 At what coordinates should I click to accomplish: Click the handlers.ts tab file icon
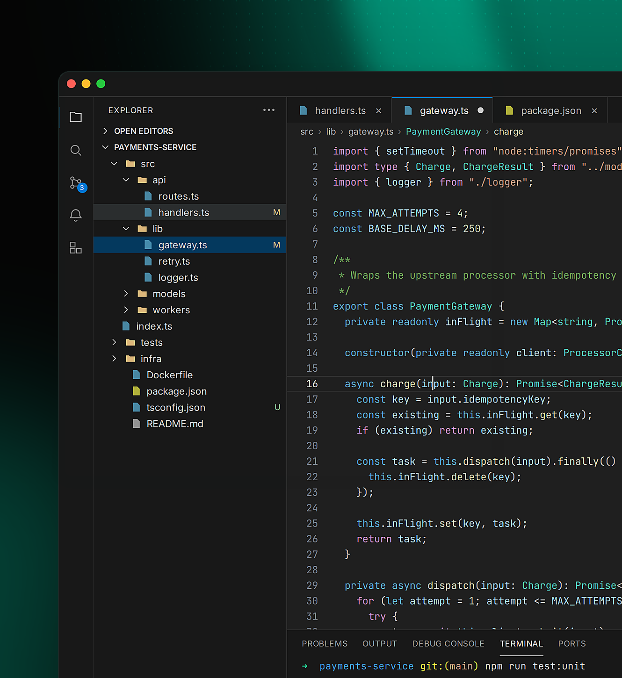click(x=303, y=110)
